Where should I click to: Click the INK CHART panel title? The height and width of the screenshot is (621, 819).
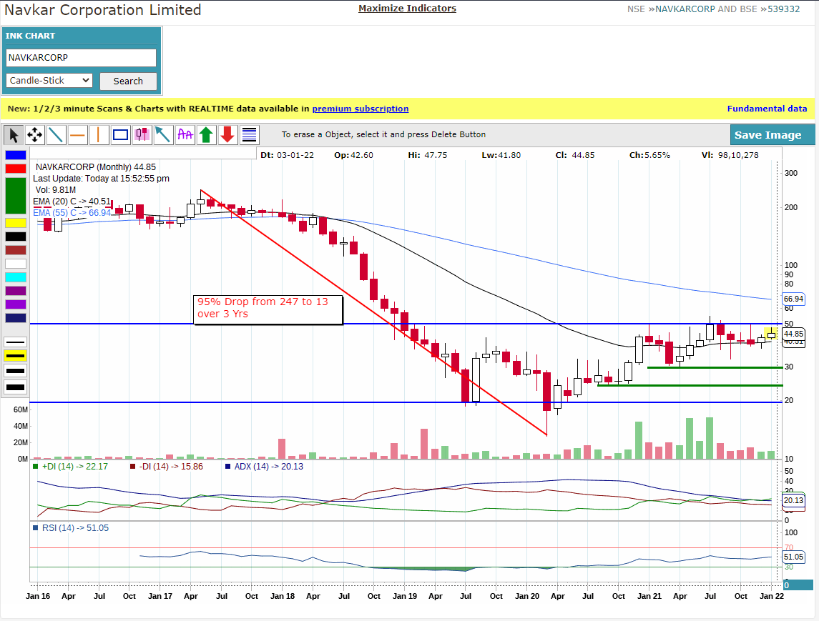[30, 36]
